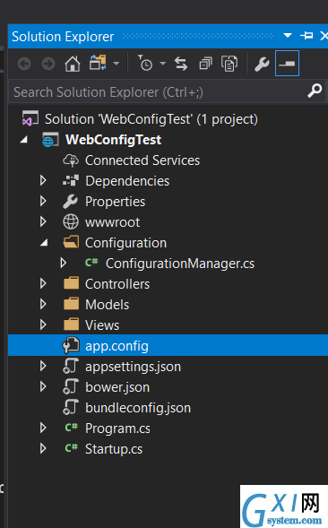
Task: Collapse the Configuration folder
Action: click(44, 243)
